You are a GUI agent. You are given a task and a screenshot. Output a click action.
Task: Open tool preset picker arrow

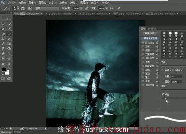9,8
